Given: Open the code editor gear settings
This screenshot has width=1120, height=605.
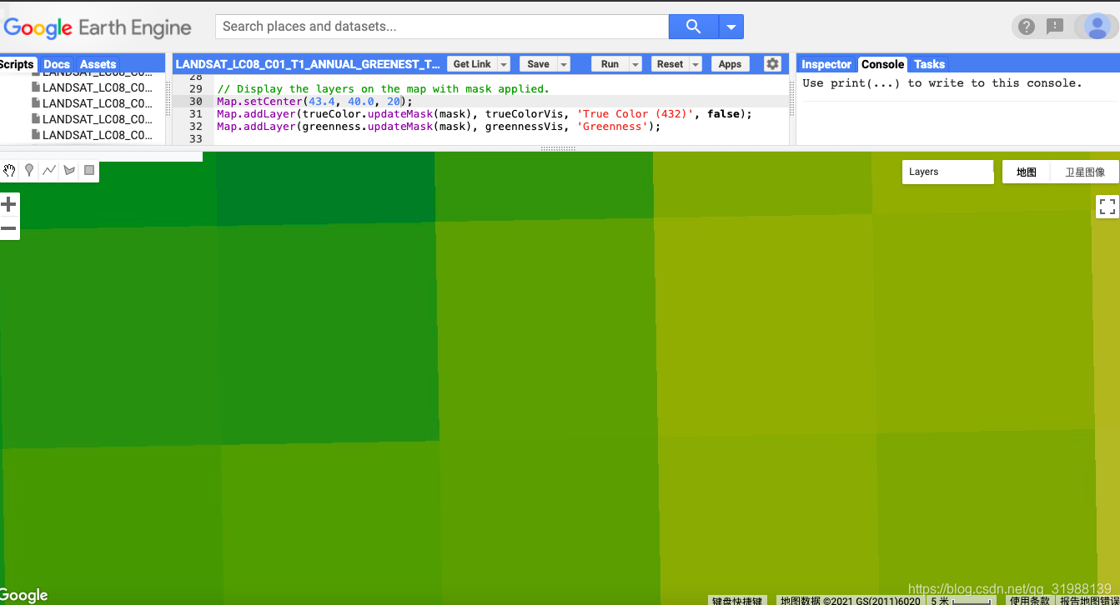Looking at the screenshot, I should coord(772,64).
